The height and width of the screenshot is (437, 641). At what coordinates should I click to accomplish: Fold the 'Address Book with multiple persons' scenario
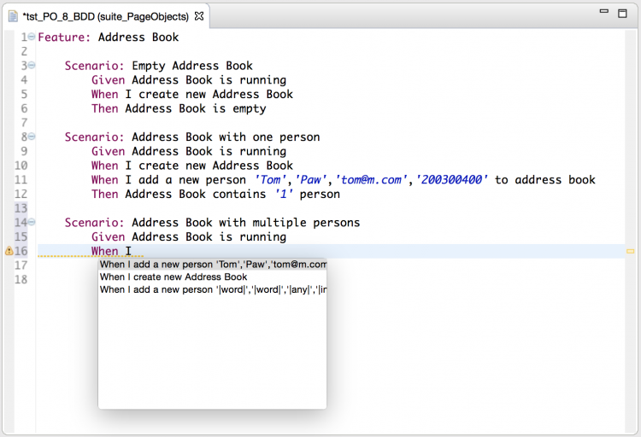[32, 223]
